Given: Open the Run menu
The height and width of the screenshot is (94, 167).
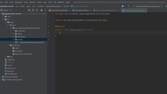Looking at the screenshot, I should pyautogui.click(x=45, y=2).
